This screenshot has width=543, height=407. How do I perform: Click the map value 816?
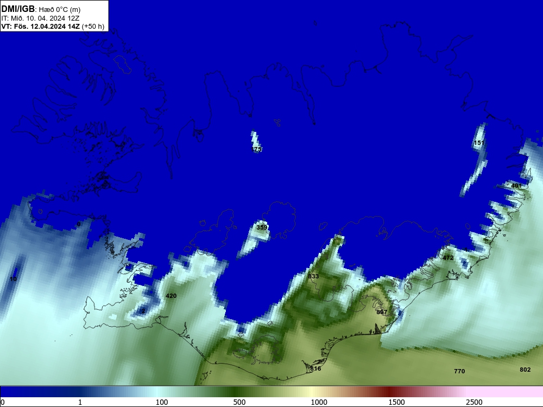pyautogui.click(x=315, y=368)
